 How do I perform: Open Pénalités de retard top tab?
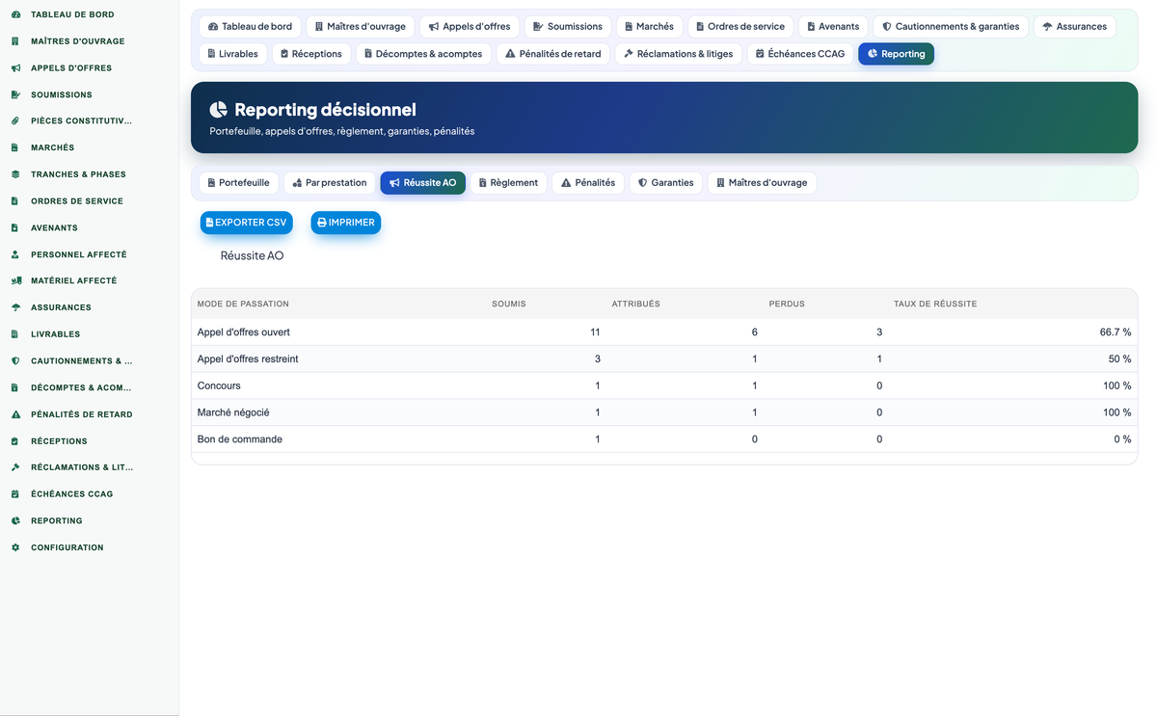(553, 54)
